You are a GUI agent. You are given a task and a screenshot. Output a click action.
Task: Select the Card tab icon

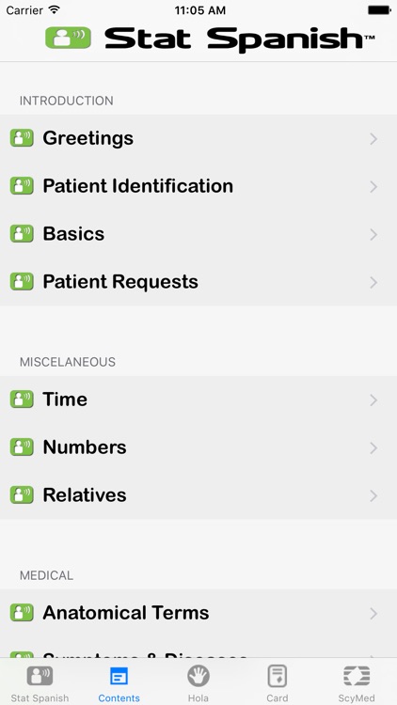pos(278,676)
